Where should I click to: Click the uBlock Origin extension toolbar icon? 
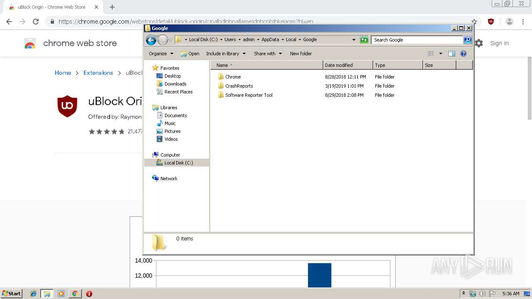click(491, 22)
